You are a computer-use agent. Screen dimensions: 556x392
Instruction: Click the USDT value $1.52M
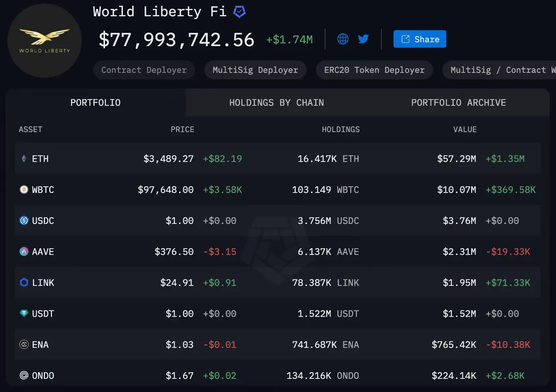coord(459,314)
